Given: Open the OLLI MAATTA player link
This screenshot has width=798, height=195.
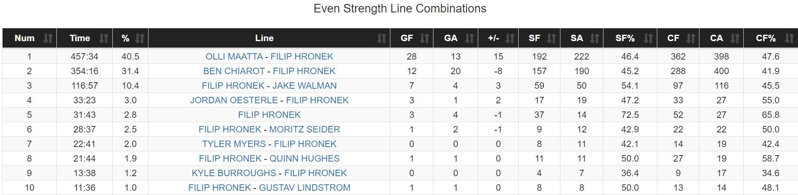Looking at the screenshot, I should point(234,57).
